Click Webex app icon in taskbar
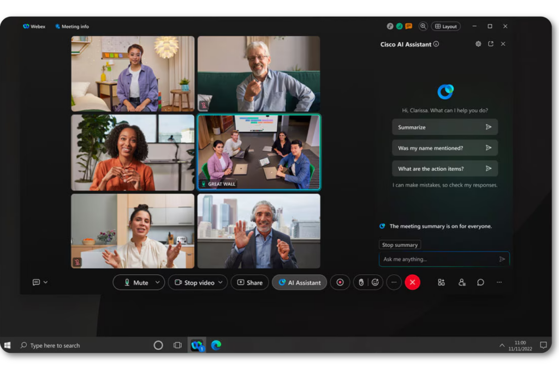The height and width of the screenshot is (369, 559). (x=197, y=345)
